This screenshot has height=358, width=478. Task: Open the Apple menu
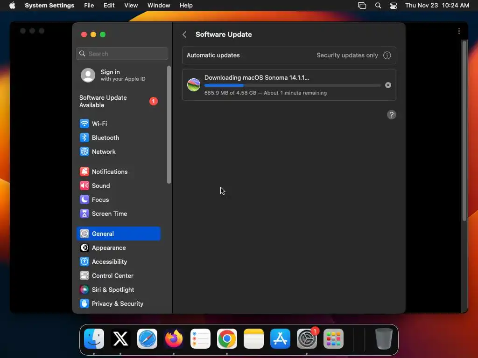[x=12, y=6]
